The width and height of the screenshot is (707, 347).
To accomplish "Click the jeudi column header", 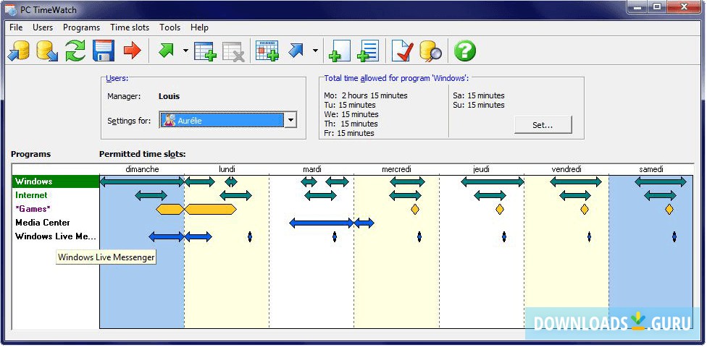I will click(482, 170).
